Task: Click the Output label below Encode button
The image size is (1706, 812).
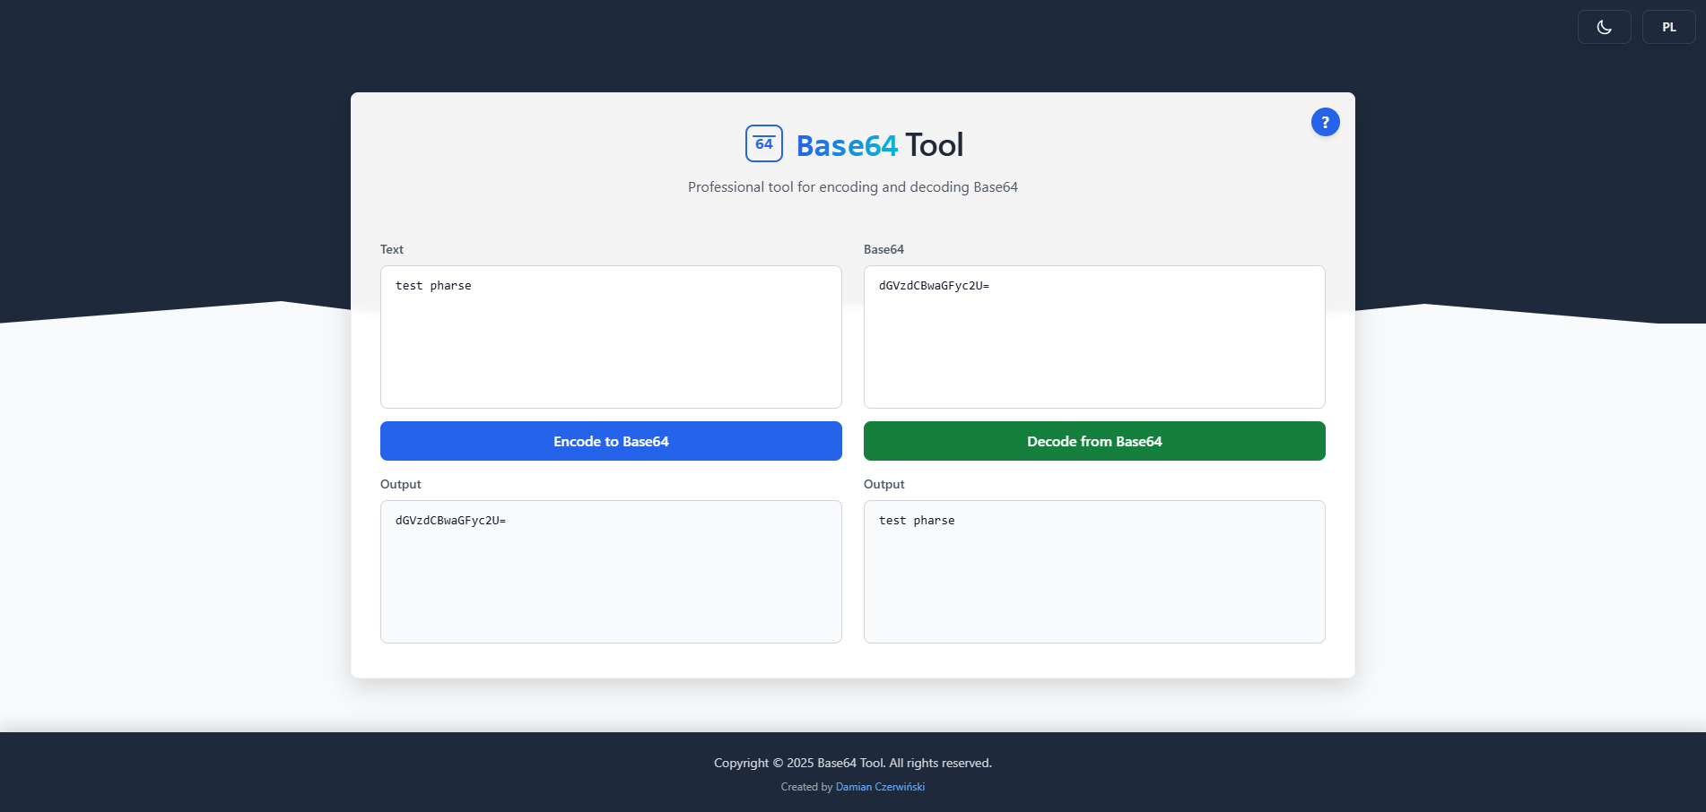Action: 400,484
